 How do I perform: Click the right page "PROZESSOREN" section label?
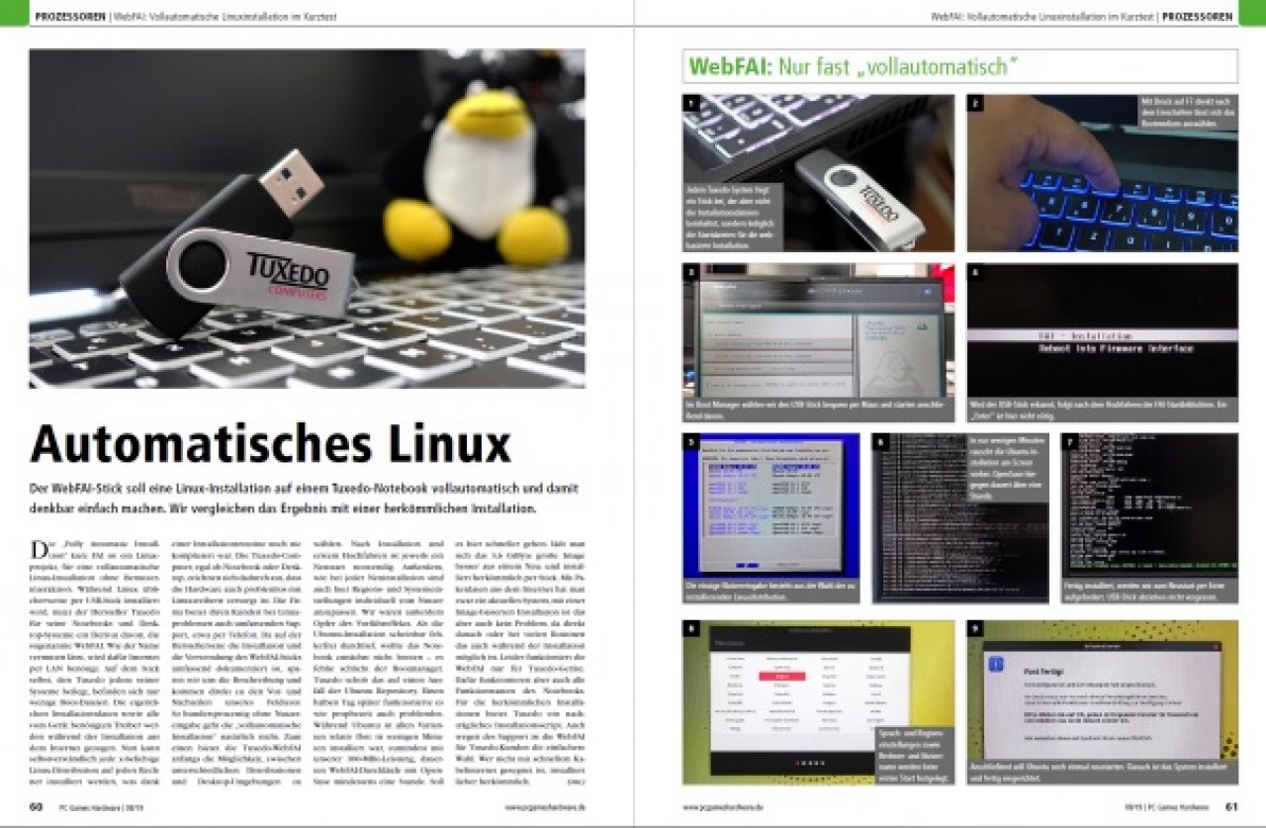click(x=1198, y=17)
